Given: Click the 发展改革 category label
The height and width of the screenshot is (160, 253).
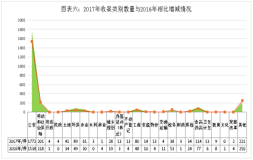Looking at the screenshot, I should (x=233, y=125).
